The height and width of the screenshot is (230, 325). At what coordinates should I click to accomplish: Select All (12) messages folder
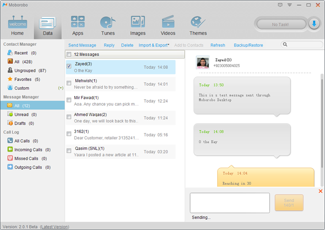click(x=32, y=105)
